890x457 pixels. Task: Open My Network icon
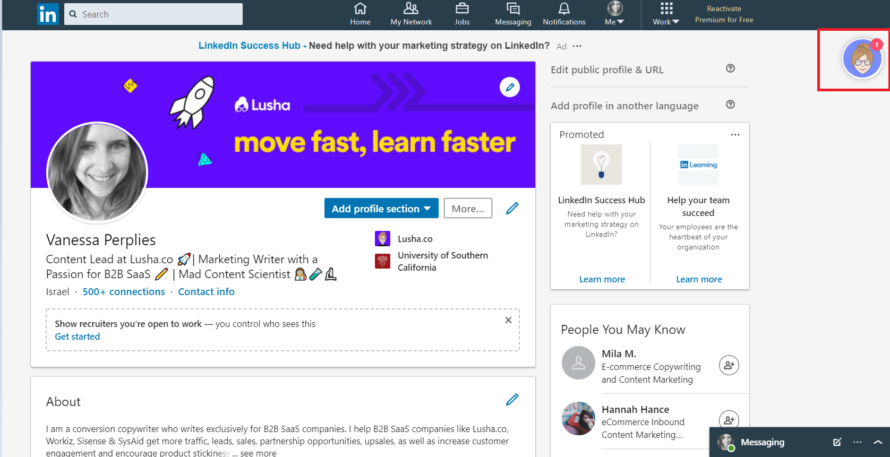(x=411, y=8)
